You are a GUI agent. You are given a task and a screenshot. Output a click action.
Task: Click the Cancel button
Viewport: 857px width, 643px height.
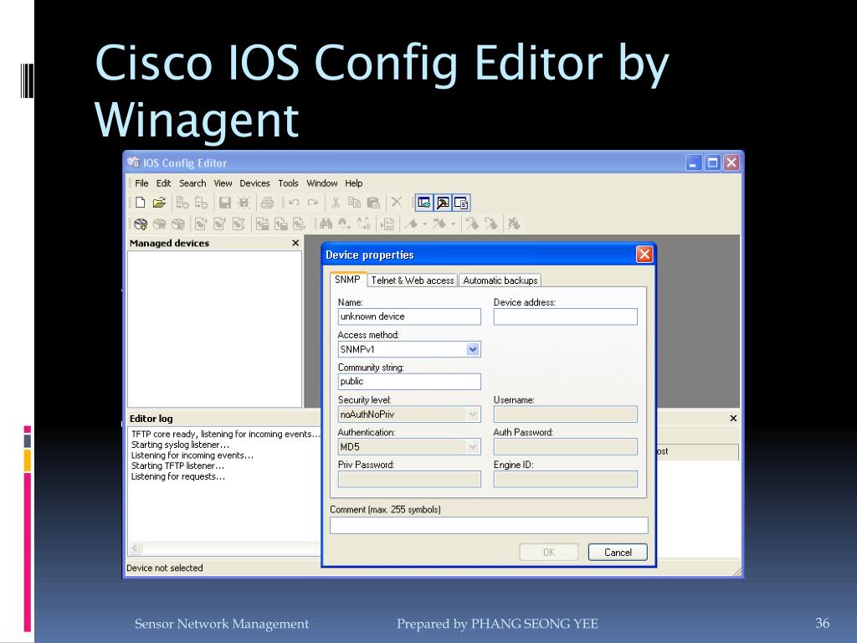[x=618, y=553]
